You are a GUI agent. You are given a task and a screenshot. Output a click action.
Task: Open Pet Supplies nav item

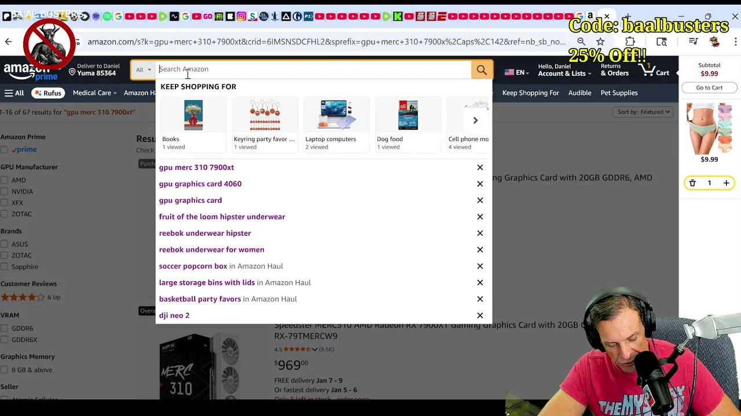tap(619, 93)
